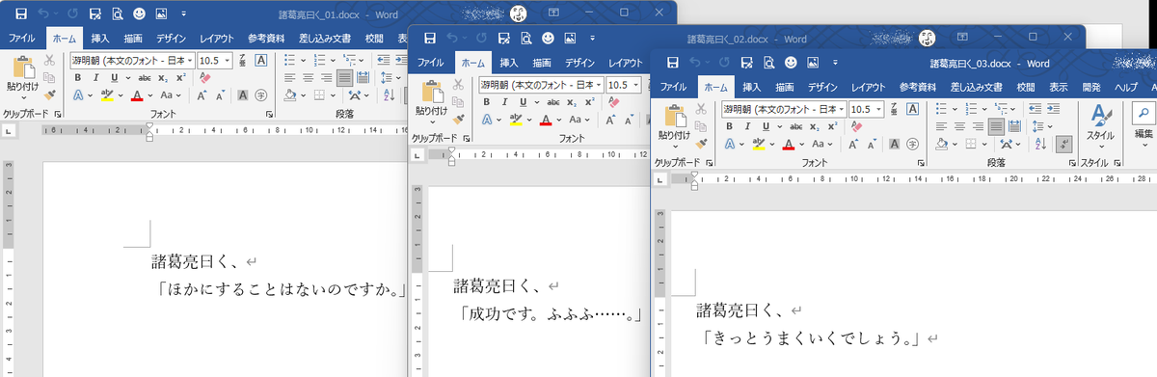Click smiley feedback icon in 02.docx window
This screenshot has width=1157, height=377.
[x=548, y=39]
